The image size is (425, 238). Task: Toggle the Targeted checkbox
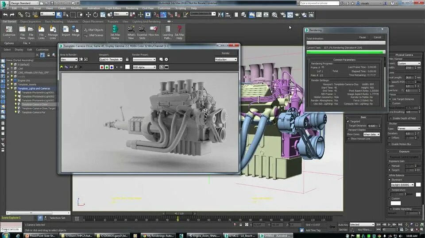pyautogui.click(x=348, y=121)
